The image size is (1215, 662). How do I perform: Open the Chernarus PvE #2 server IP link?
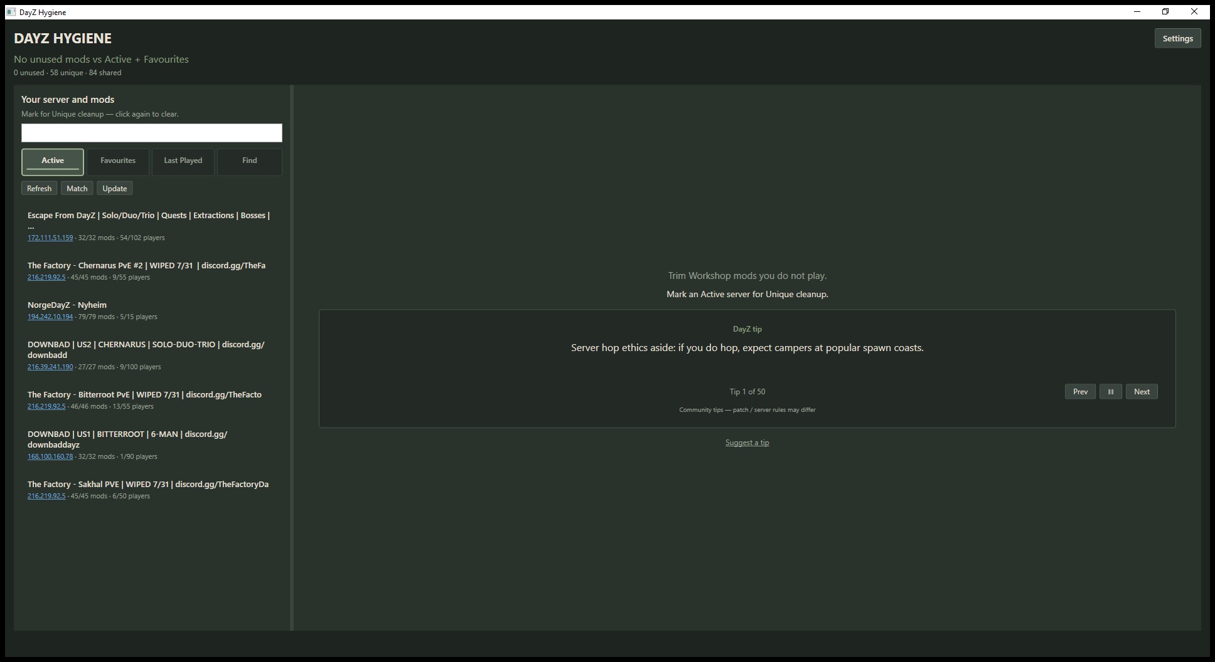[x=46, y=277]
